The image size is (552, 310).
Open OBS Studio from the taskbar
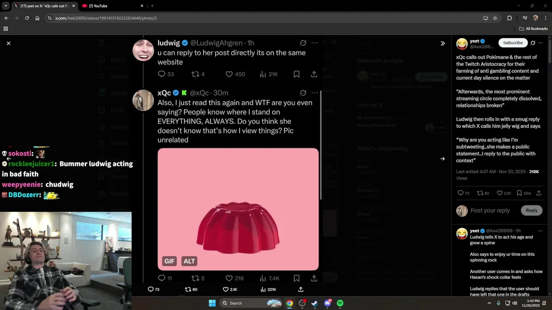(x=302, y=303)
